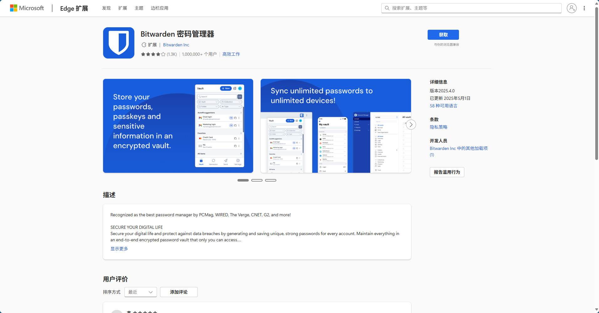This screenshot has height=313, width=599.
Task: Open the Sync unlimited passwords screenshot
Action: coord(336,126)
